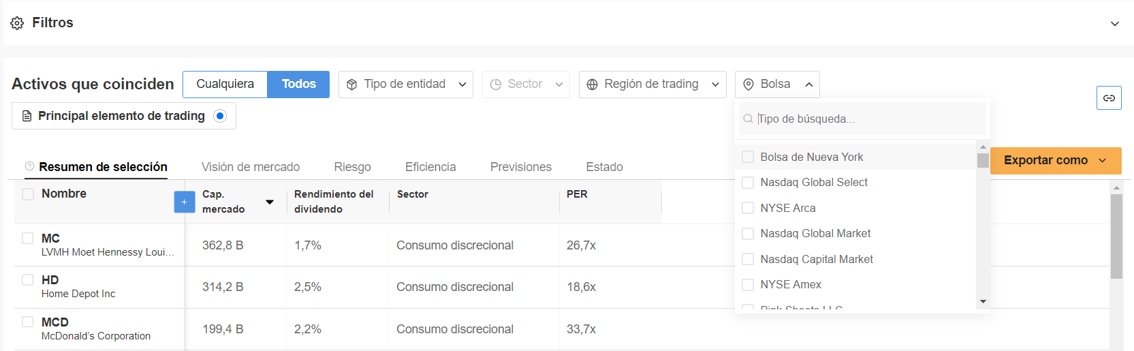Expand the Región de trading dropdown
Screen dimensions: 1134x351
(652, 85)
